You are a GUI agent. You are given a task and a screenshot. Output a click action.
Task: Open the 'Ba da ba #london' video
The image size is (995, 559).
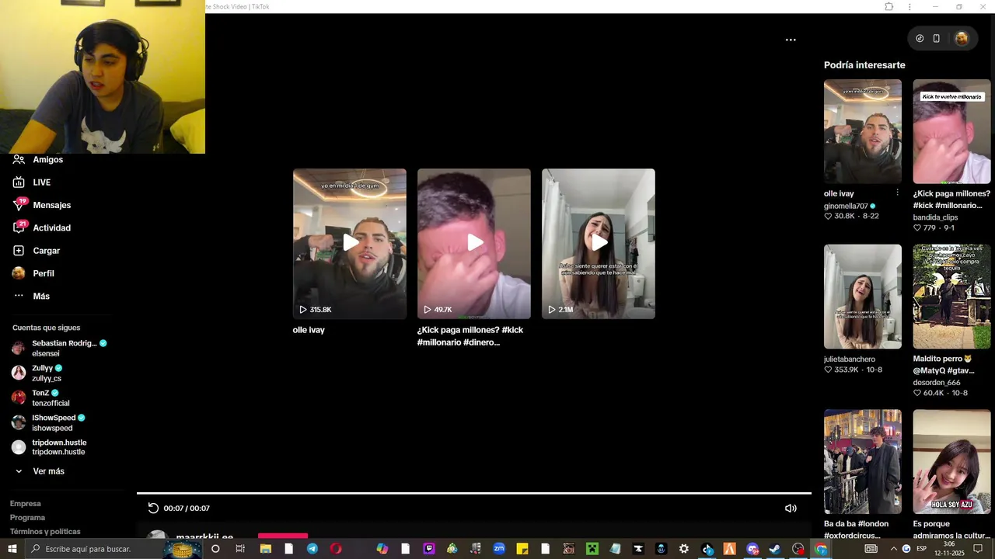[x=863, y=462]
